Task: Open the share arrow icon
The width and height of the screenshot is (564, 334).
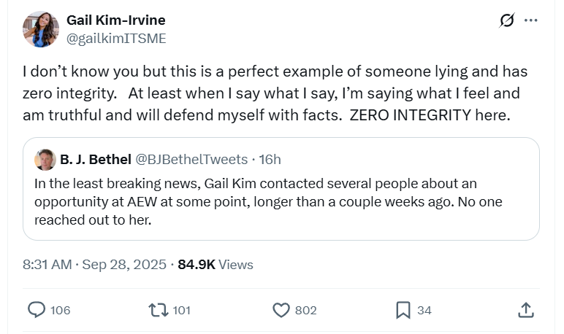Action: (x=525, y=310)
